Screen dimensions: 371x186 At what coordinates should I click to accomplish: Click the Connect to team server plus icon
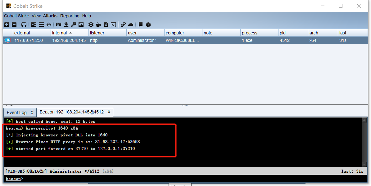[7, 24]
